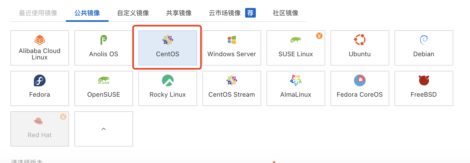This screenshot has height=163, width=470.
Task: Switch to the 自定义镜像 tab
Action: coord(133,13)
